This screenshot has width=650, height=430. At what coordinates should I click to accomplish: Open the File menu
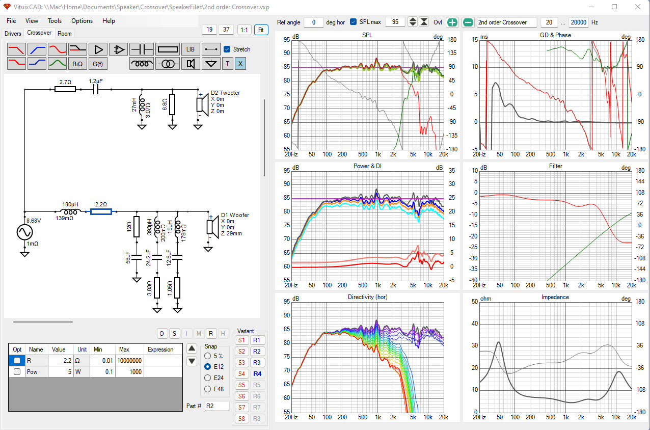[x=11, y=21]
